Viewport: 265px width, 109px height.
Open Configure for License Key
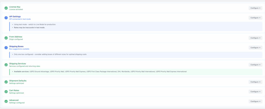coord(255,8)
